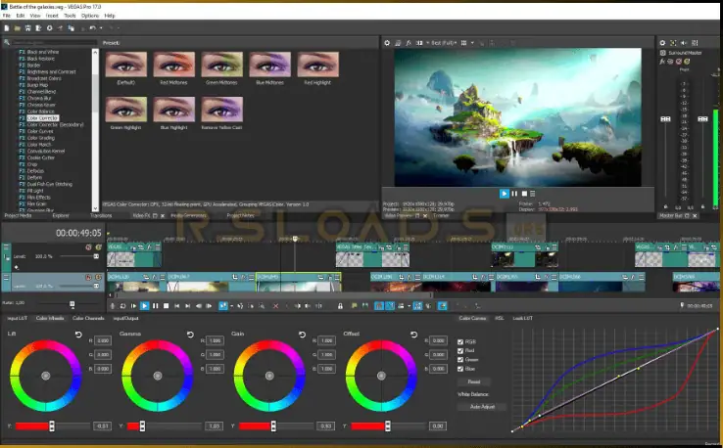This screenshot has width=723, height=448.
Task: Create a new project from toolbar
Action: 7,28
